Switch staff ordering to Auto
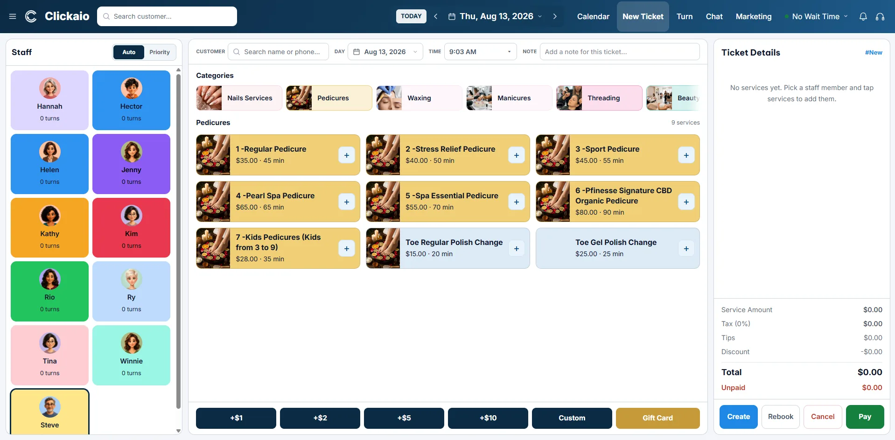Viewport: 895px width, 440px height. click(129, 52)
